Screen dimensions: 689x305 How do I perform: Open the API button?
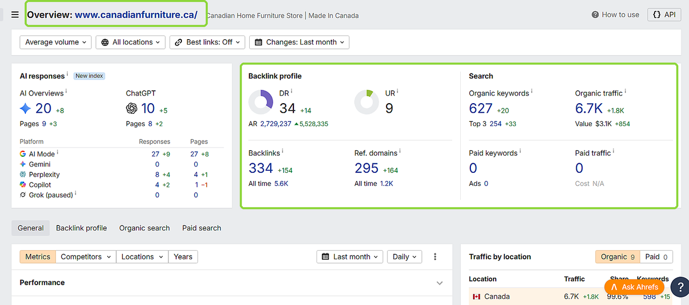[x=664, y=15]
